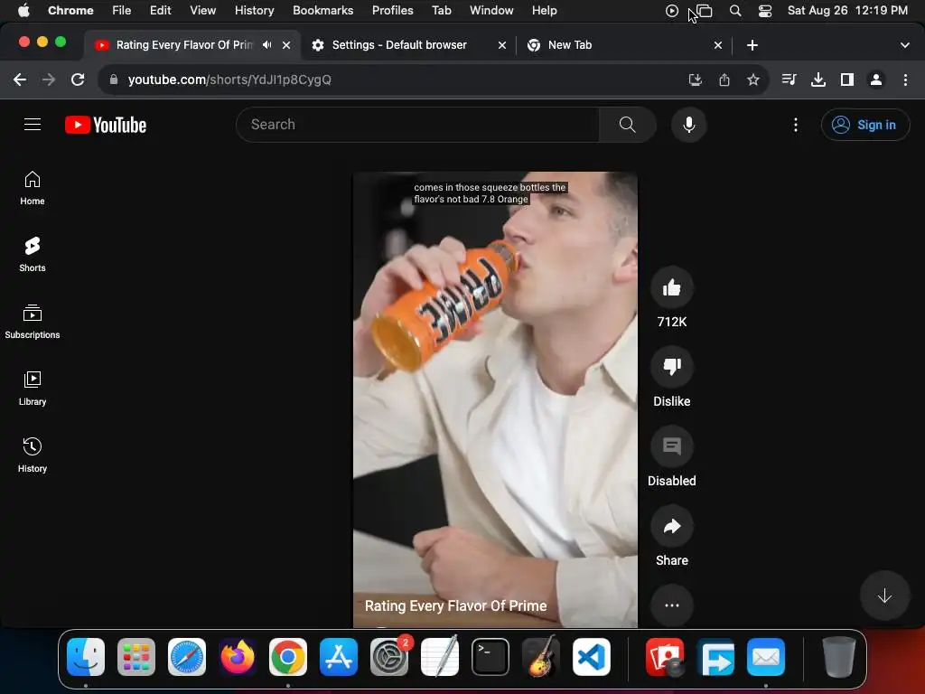View site info via lock icon
The image size is (925, 694).
pos(114,80)
